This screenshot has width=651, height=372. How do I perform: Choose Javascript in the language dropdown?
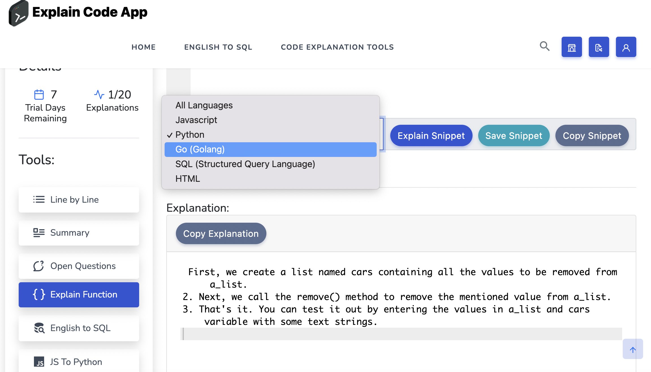[x=196, y=120]
